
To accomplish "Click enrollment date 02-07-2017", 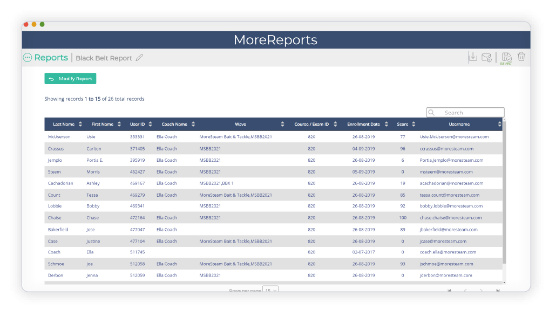I will (x=363, y=252).
